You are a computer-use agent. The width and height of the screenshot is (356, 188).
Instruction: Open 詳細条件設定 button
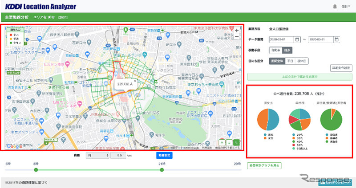coord(341,68)
